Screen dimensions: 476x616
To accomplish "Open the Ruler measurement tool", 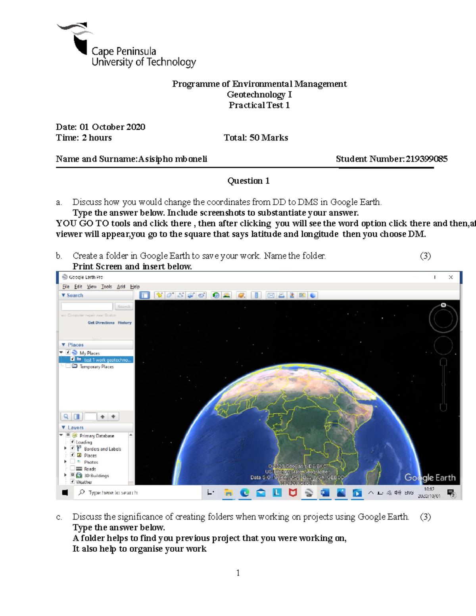I will 256,295.
